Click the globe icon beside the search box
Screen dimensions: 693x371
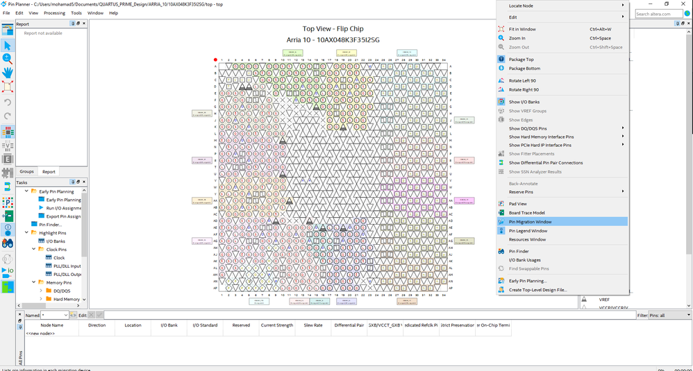click(687, 14)
